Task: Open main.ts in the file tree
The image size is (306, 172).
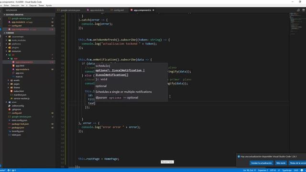Action: 19,77
